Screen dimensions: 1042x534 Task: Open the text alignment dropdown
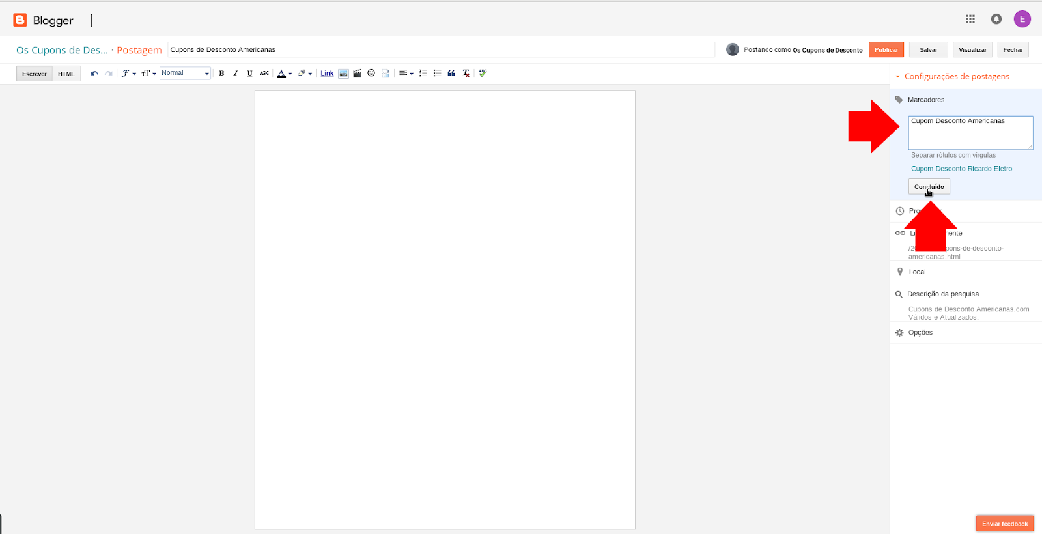click(x=406, y=74)
